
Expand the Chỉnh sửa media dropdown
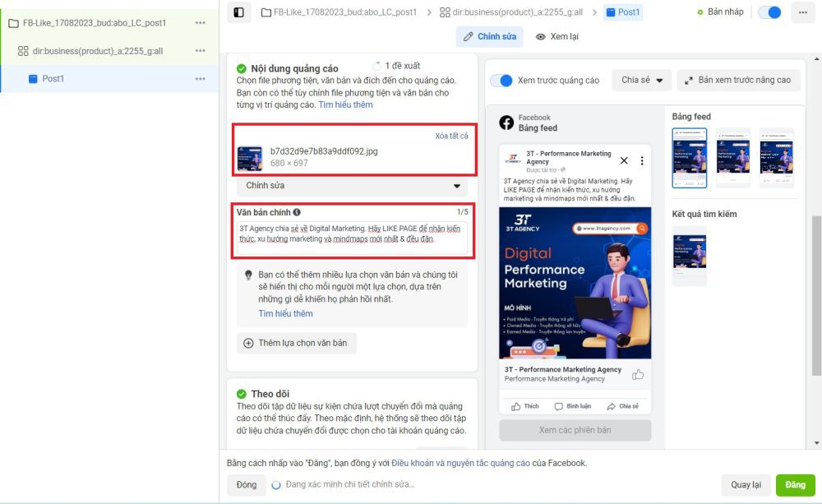click(352, 186)
